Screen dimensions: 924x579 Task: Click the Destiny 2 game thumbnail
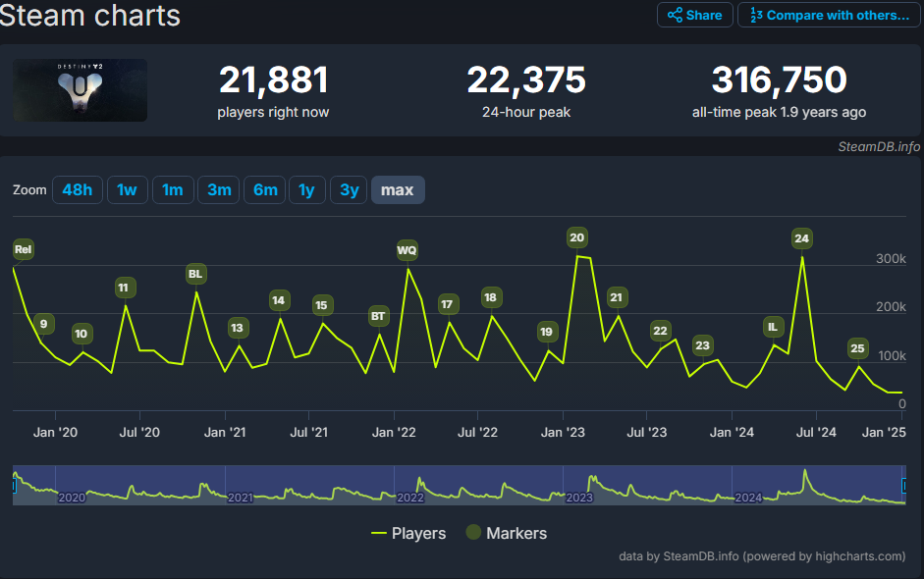81,90
